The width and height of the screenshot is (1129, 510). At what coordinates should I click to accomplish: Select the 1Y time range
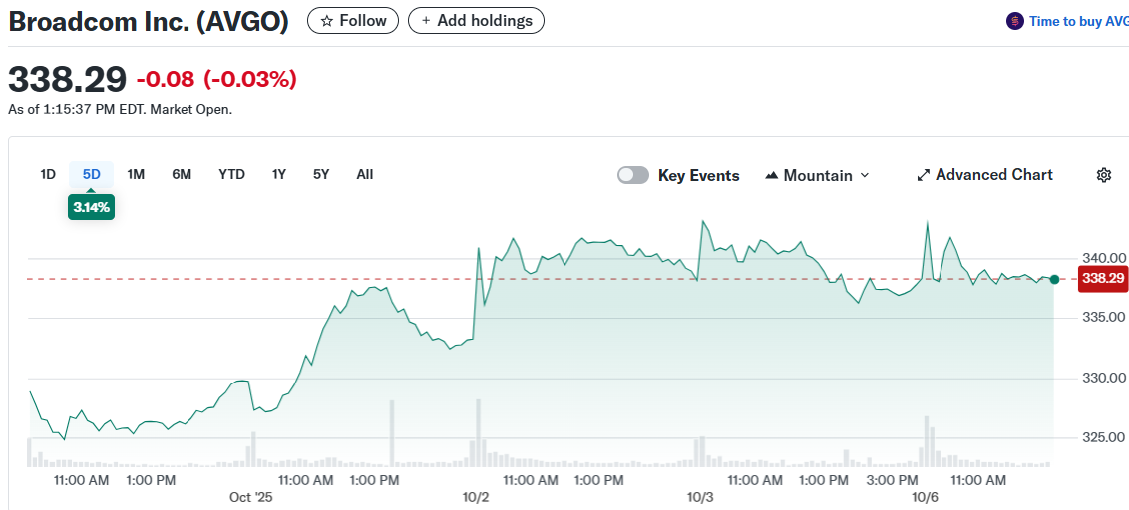pos(279,174)
